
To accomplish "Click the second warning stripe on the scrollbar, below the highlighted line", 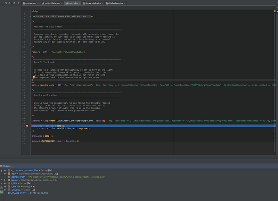I will coord(275,133).
